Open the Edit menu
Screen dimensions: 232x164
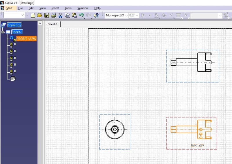click(x=31, y=8)
